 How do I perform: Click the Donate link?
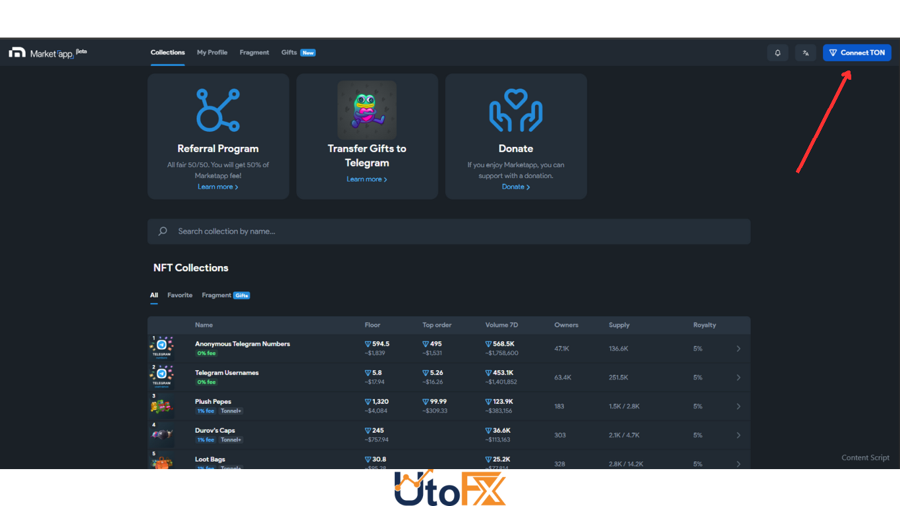tap(516, 187)
